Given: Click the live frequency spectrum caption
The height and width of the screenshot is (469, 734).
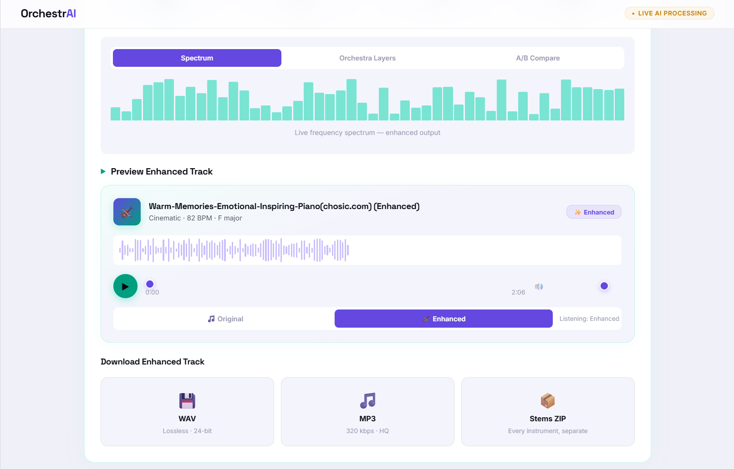Looking at the screenshot, I should click(367, 133).
